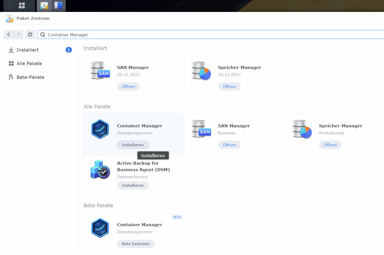
Task: Click the magnifier icon in the search bar
Action: (42, 35)
